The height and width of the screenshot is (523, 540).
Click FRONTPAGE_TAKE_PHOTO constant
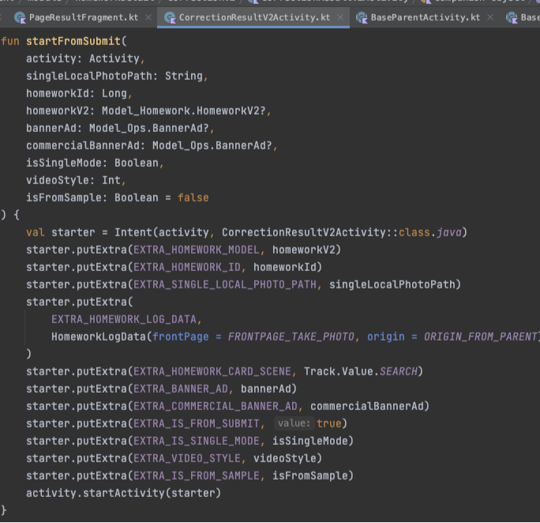click(291, 337)
